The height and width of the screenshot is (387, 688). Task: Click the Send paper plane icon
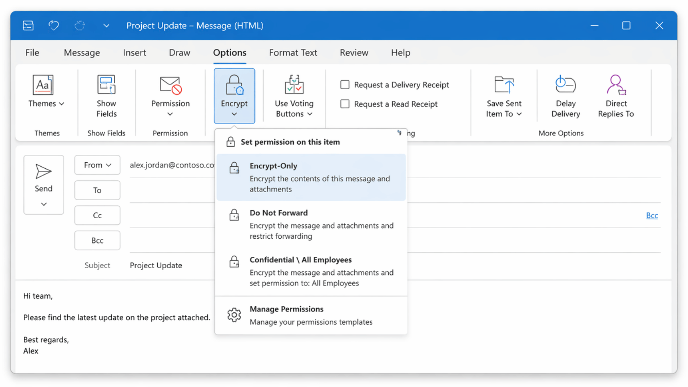(x=43, y=171)
